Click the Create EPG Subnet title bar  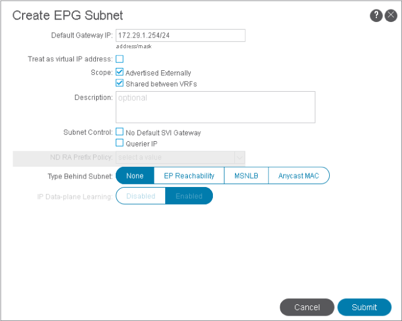click(x=179, y=15)
